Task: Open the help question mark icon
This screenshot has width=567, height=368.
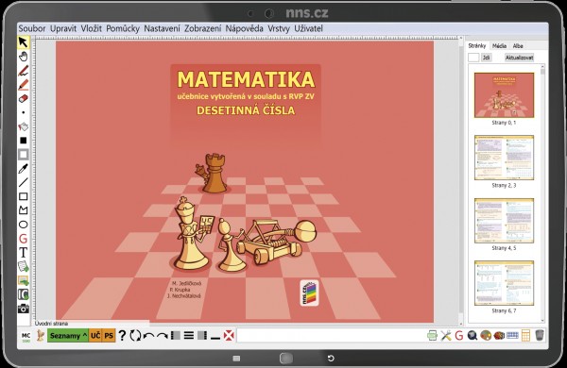Action: coord(122,336)
